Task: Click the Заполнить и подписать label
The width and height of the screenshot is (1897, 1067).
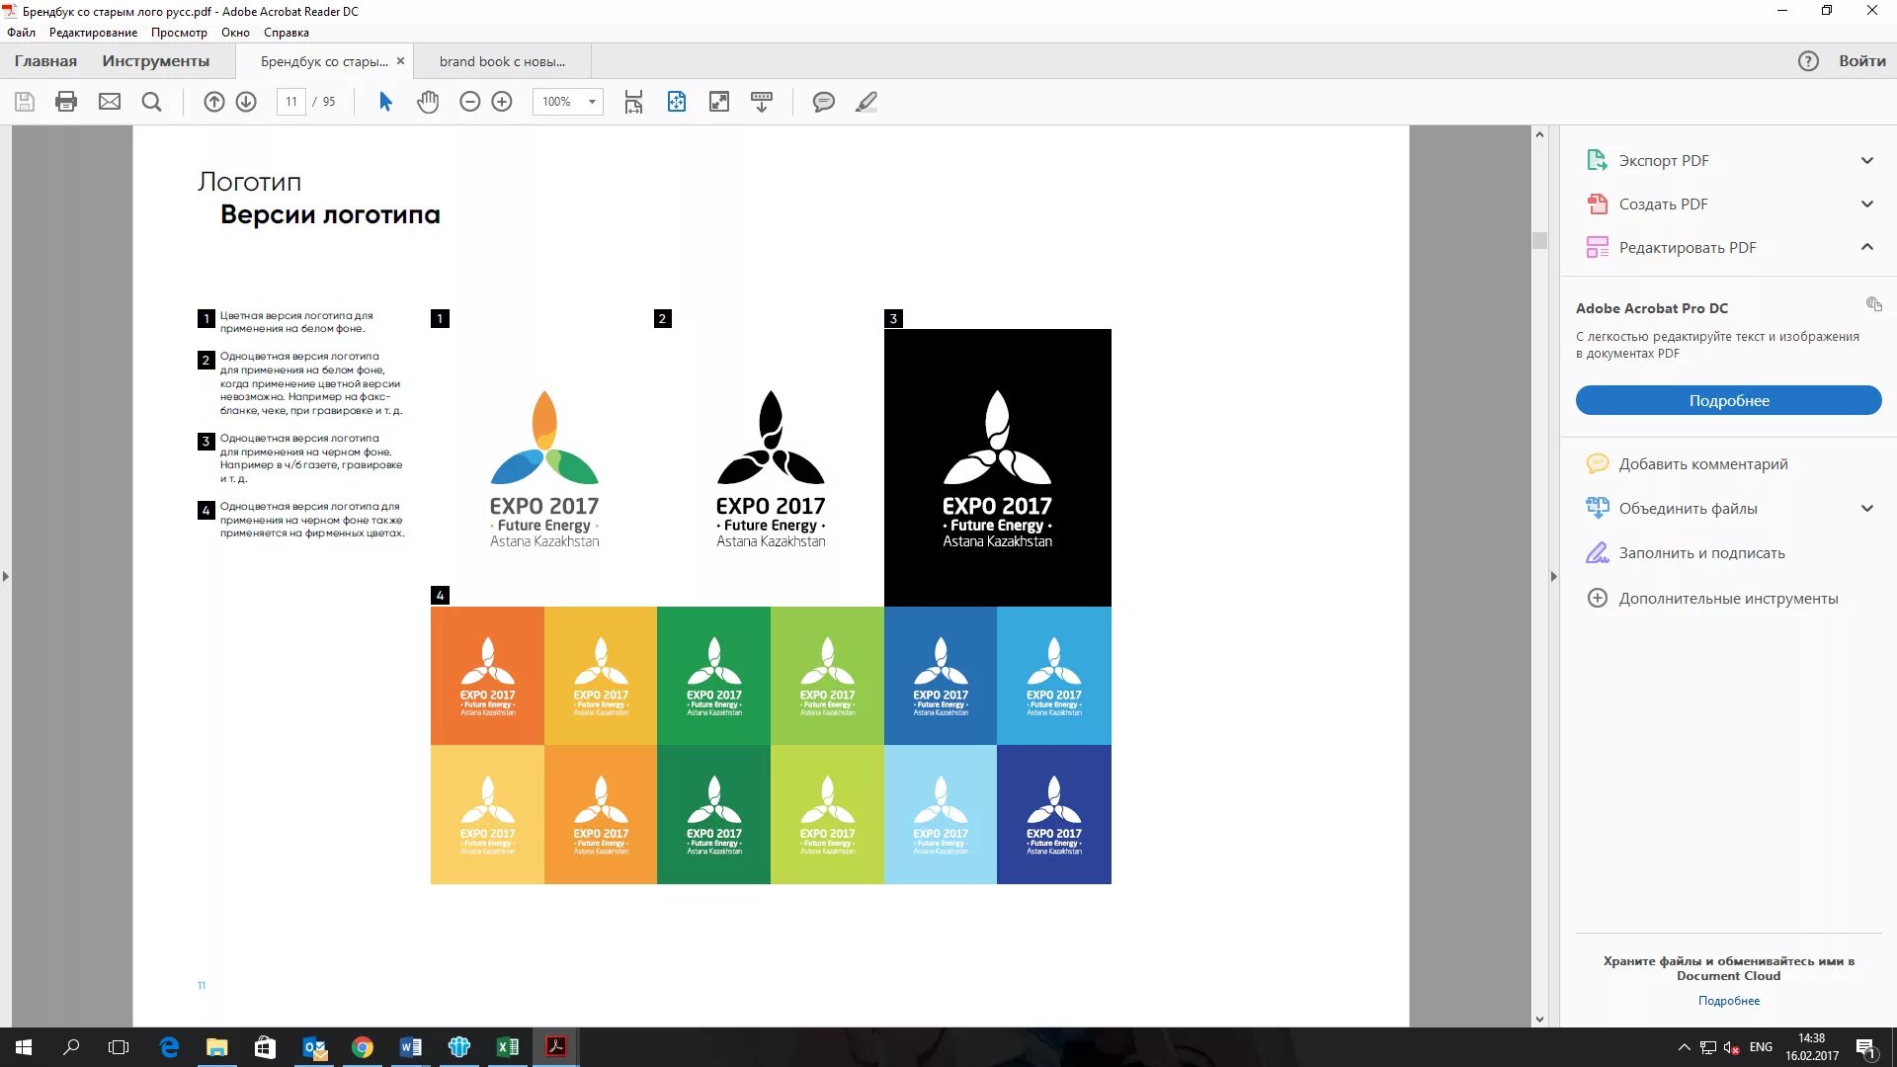Action: (1701, 552)
